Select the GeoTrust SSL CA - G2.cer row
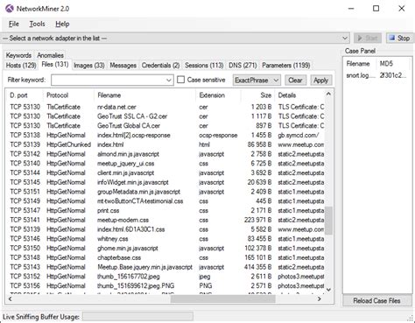Image resolution: width=415 pixels, height=323 pixels. (165, 116)
